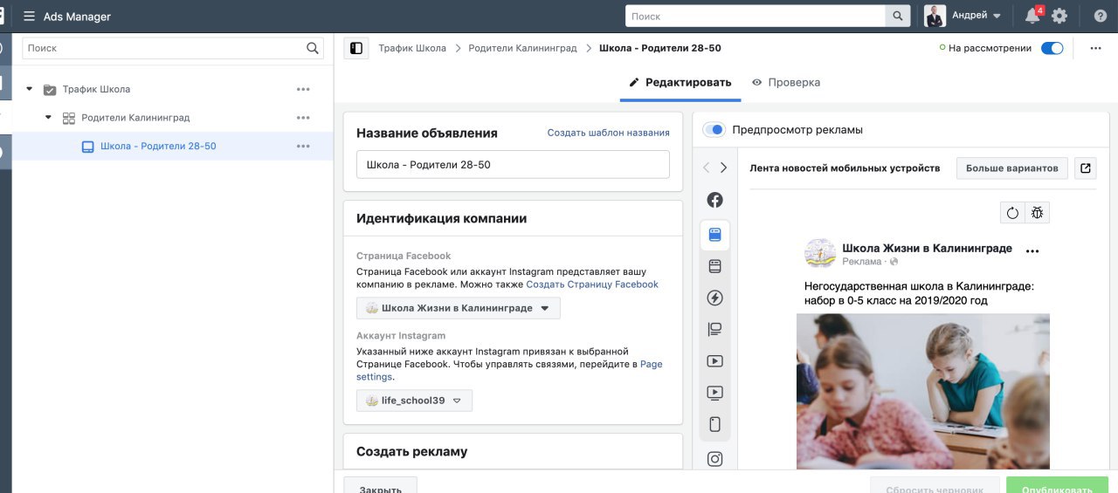Open the notifications bell
1118x493 pixels.
click(1032, 16)
